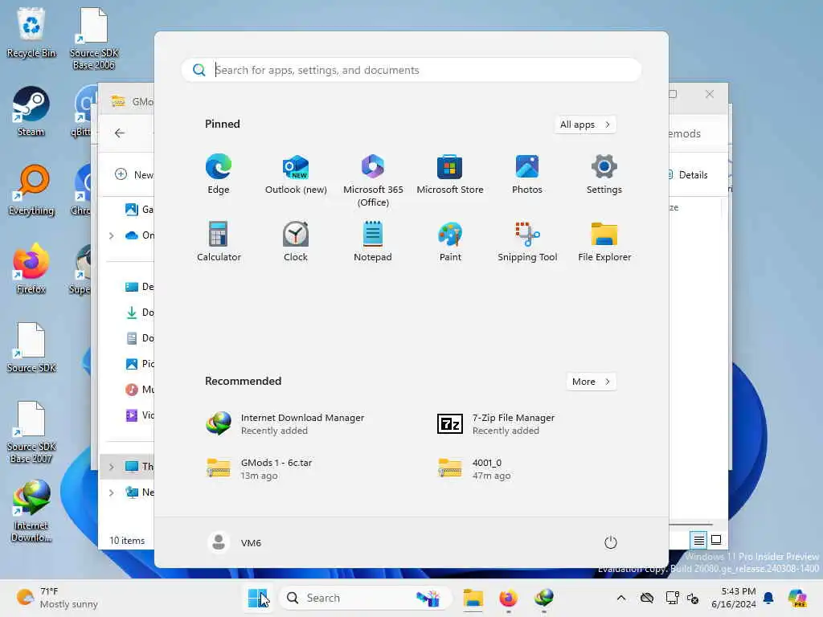Open Internet Download Manager taskbar icon
The height and width of the screenshot is (617, 823).
click(544, 598)
